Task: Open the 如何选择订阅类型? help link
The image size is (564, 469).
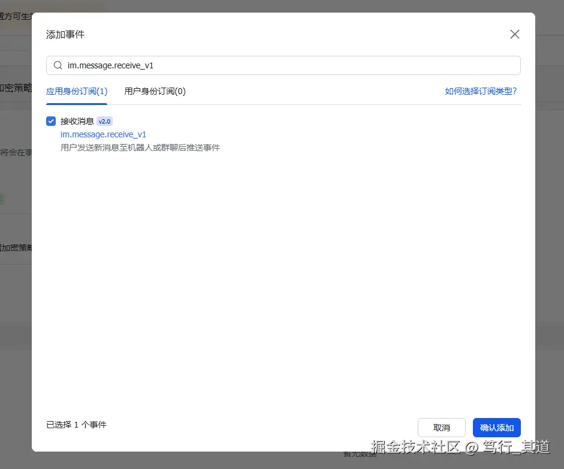Action: click(481, 91)
